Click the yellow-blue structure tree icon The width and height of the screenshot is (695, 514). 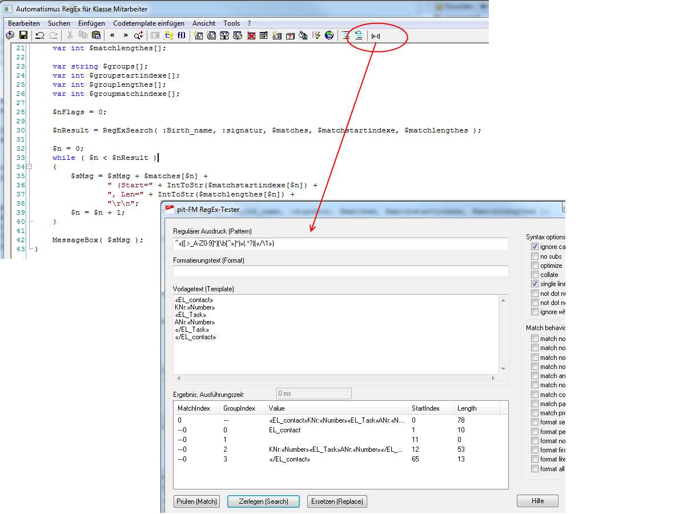pos(169,35)
